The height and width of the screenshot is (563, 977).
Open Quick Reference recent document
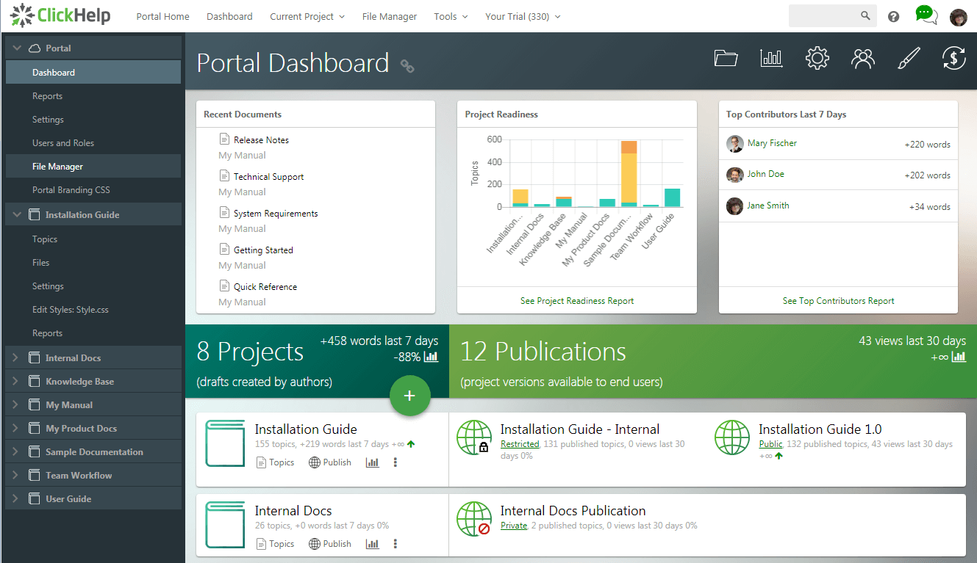(265, 287)
